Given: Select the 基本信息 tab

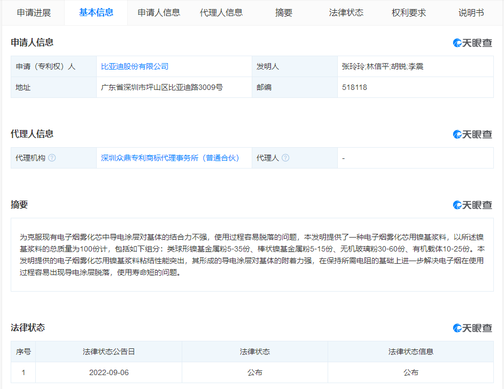Looking at the screenshot, I should click(96, 12).
